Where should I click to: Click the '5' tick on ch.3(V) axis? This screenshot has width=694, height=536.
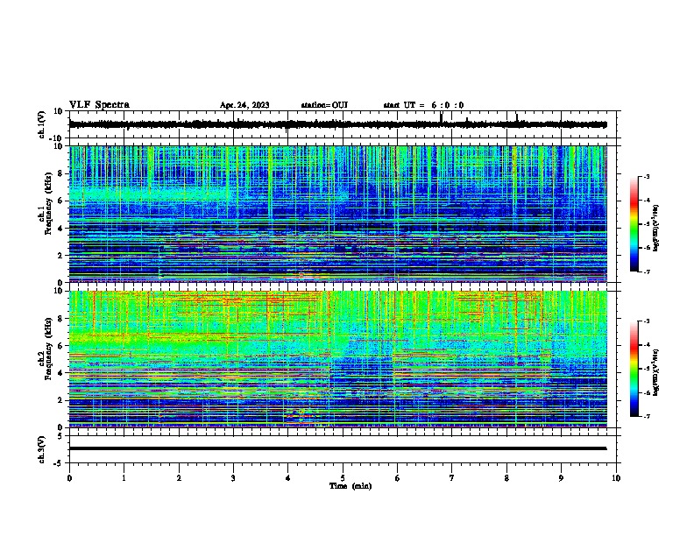click(x=61, y=436)
